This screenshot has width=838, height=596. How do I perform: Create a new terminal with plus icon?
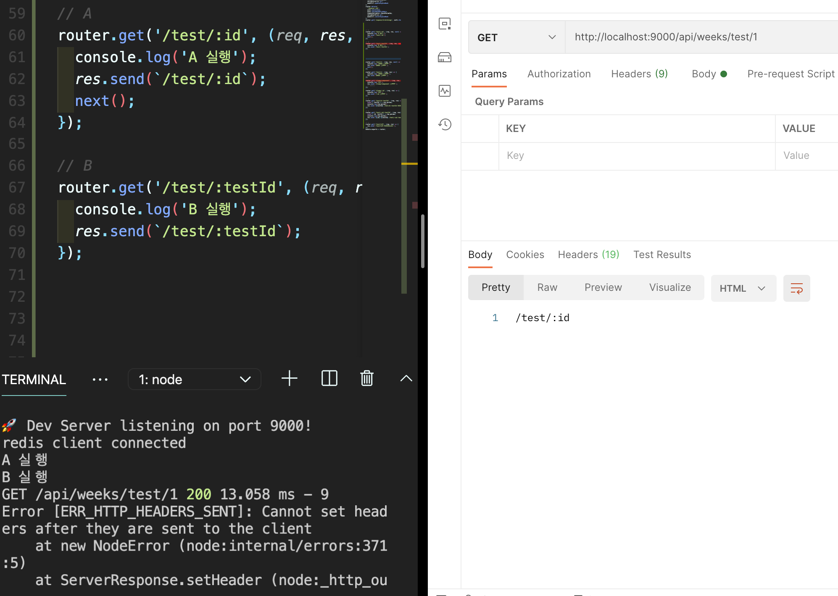click(x=289, y=379)
